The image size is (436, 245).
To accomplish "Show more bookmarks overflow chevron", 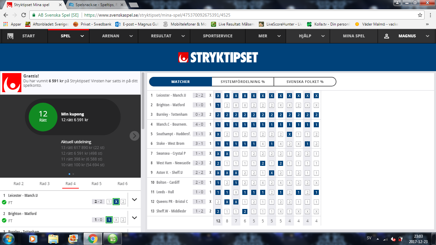I will [427, 24].
